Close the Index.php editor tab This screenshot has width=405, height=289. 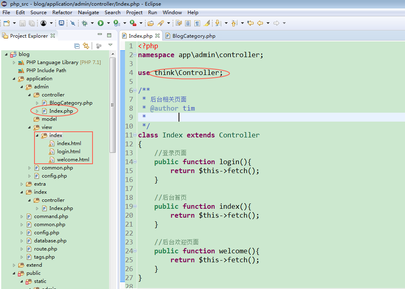point(157,36)
